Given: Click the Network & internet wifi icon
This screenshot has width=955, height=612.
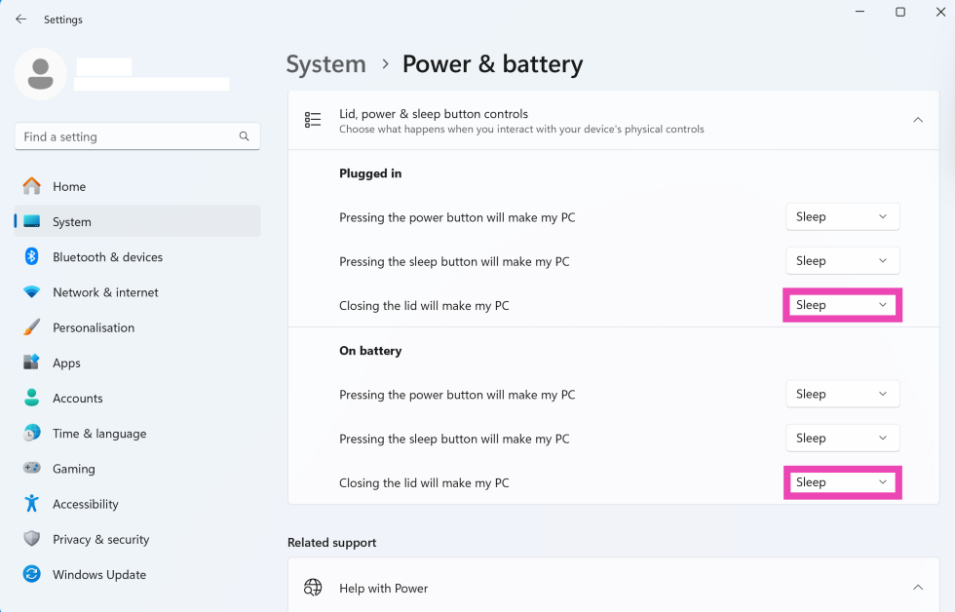Looking at the screenshot, I should coord(31,292).
